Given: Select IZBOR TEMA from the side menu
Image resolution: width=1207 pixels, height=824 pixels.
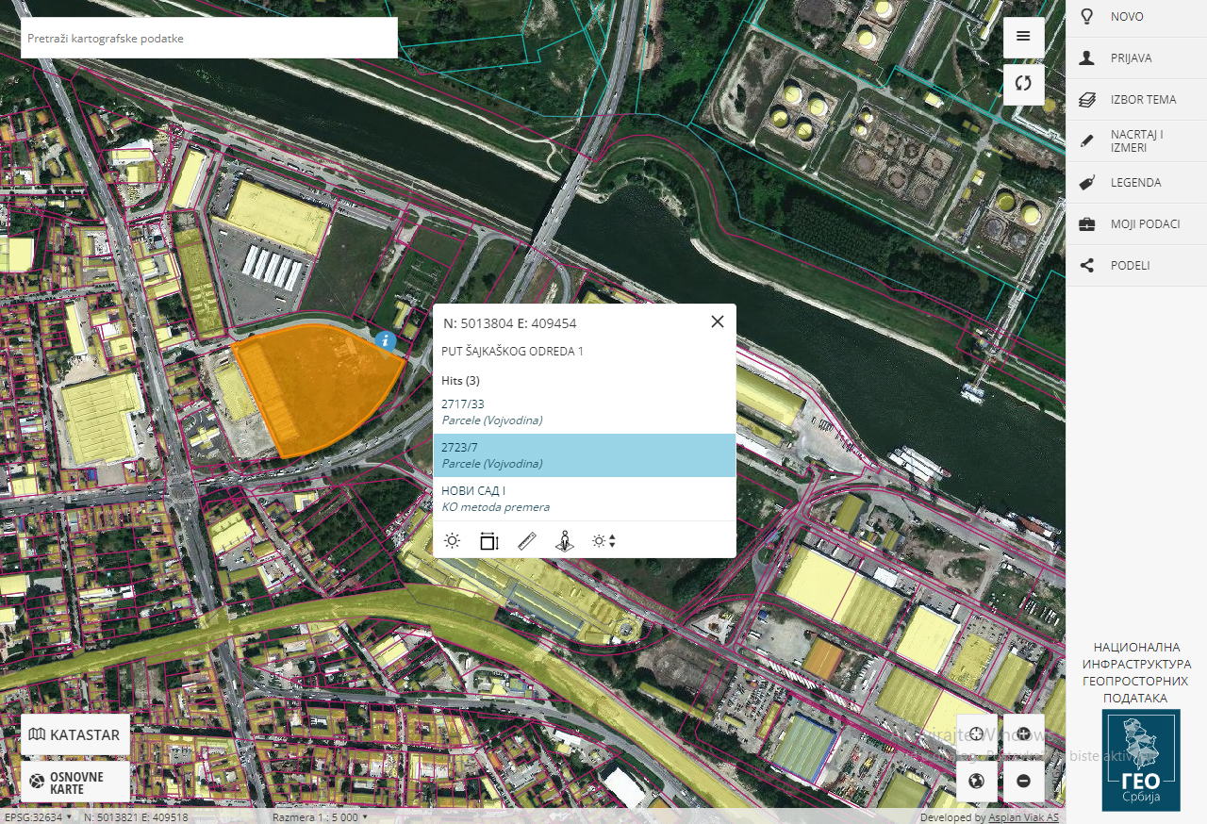Looking at the screenshot, I should pos(1143,100).
